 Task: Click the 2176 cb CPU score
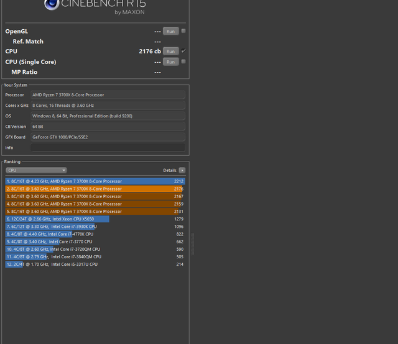150,51
